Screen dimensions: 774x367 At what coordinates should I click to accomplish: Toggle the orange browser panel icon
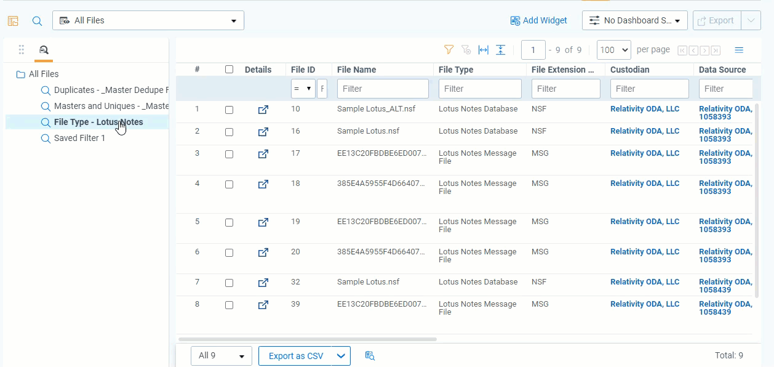(13, 21)
